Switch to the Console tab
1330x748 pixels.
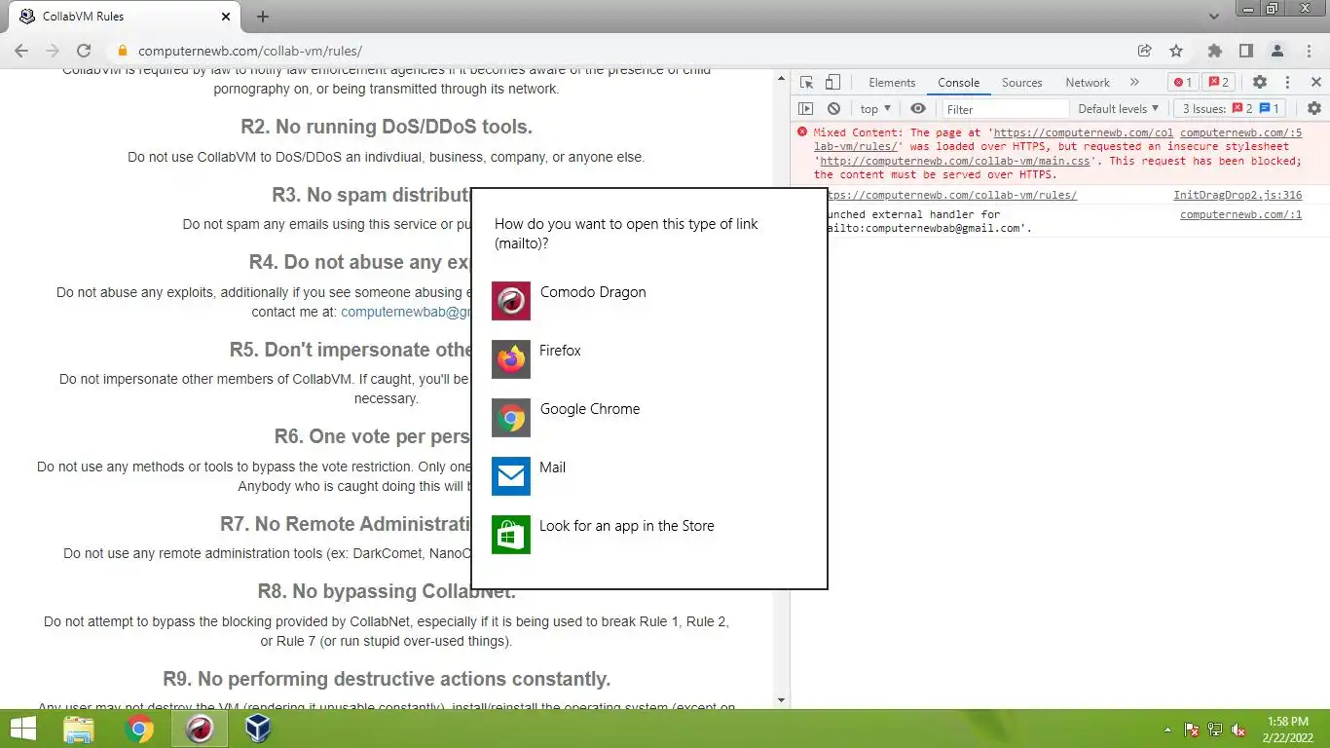(959, 83)
